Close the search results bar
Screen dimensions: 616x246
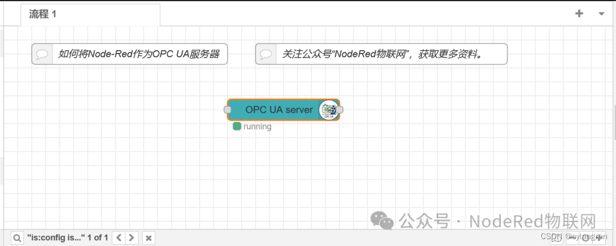click(148, 238)
